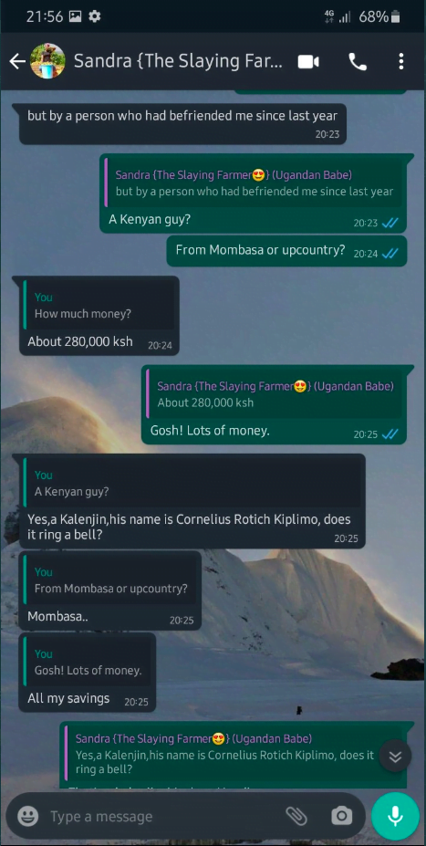Jump to latest messages with double-chevron button
426x846 pixels.
395,757
